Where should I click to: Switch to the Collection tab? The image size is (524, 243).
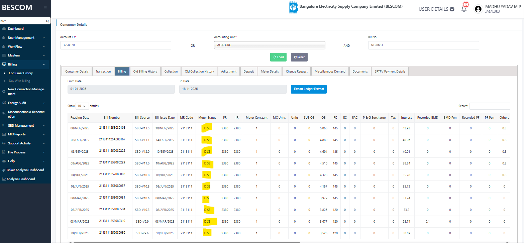click(171, 72)
